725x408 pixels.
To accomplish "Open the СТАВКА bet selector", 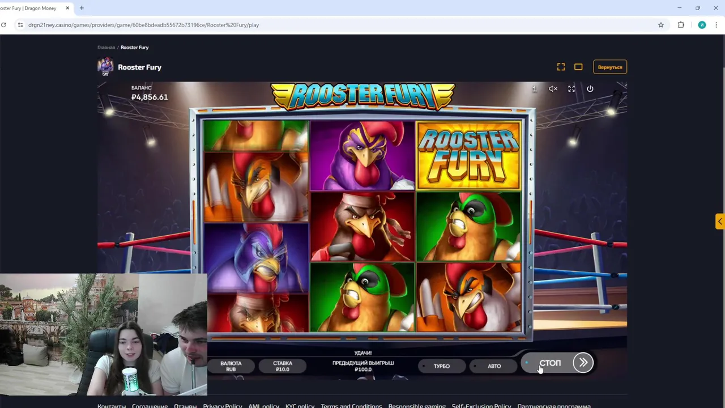I will [x=283, y=366].
